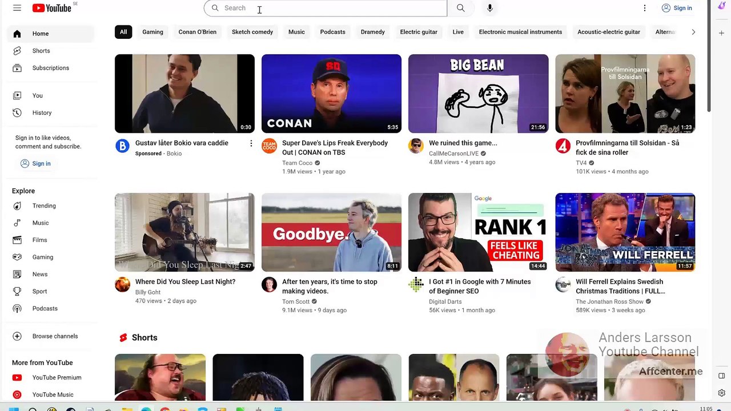
Task: Click the plus icon in the browser sidebar
Action: [722, 33]
